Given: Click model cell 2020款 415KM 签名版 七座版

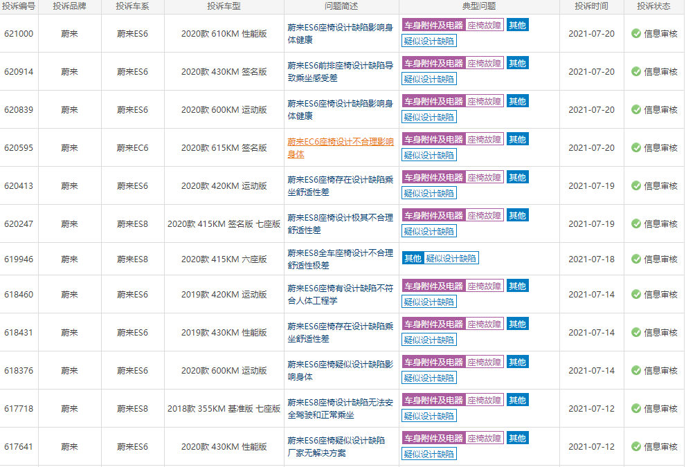Looking at the screenshot, I should tap(224, 224).
